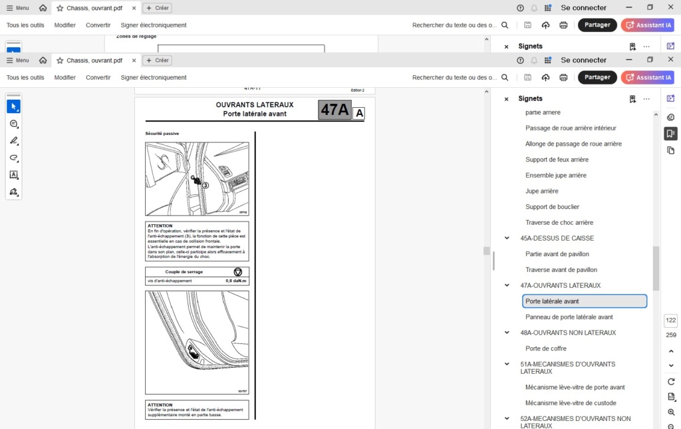The image size is (681, 429).
Task: Choose the add comment tool in left toolbar
Action: [x=13, y=124]
